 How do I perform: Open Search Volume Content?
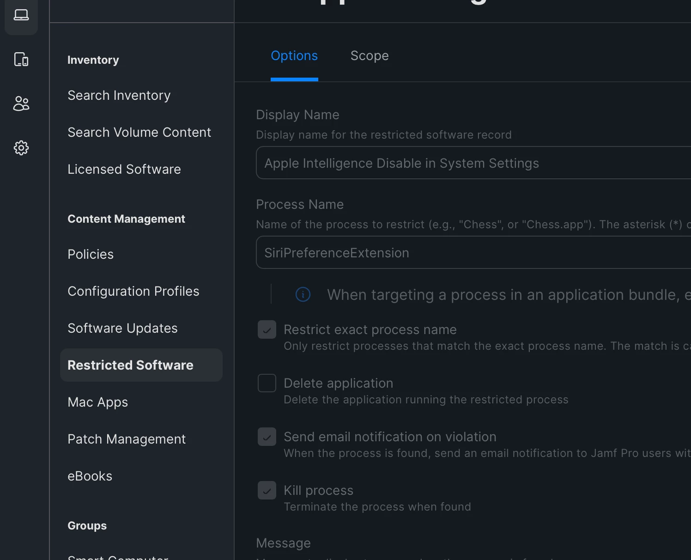139,132
